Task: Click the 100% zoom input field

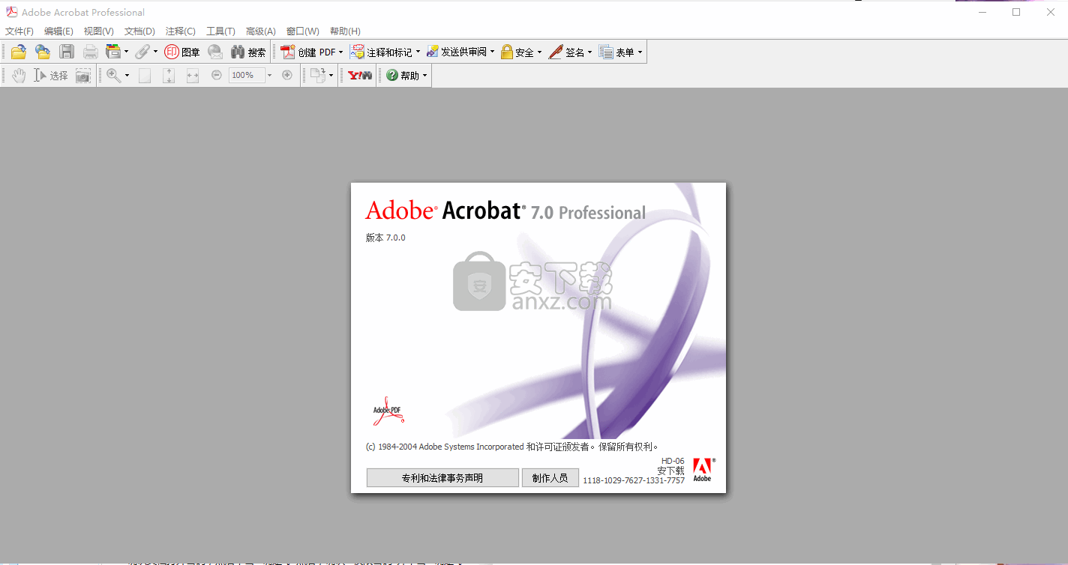Action: pyautogui.click(x=247, y=75)
